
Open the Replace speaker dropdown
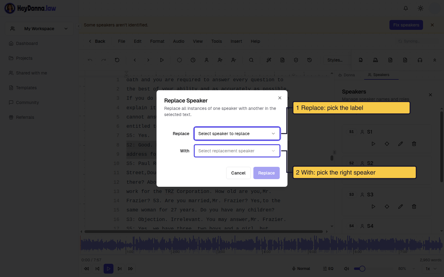point(237,134)
